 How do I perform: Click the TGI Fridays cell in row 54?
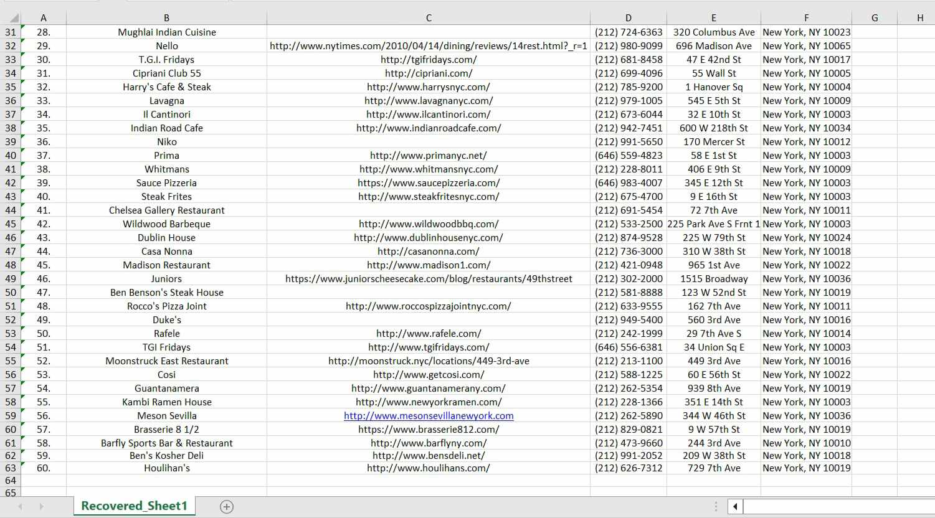167,347
